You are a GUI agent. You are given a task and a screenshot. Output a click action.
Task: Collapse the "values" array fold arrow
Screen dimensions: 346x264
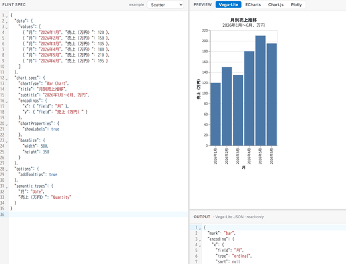tap(7, 28)
